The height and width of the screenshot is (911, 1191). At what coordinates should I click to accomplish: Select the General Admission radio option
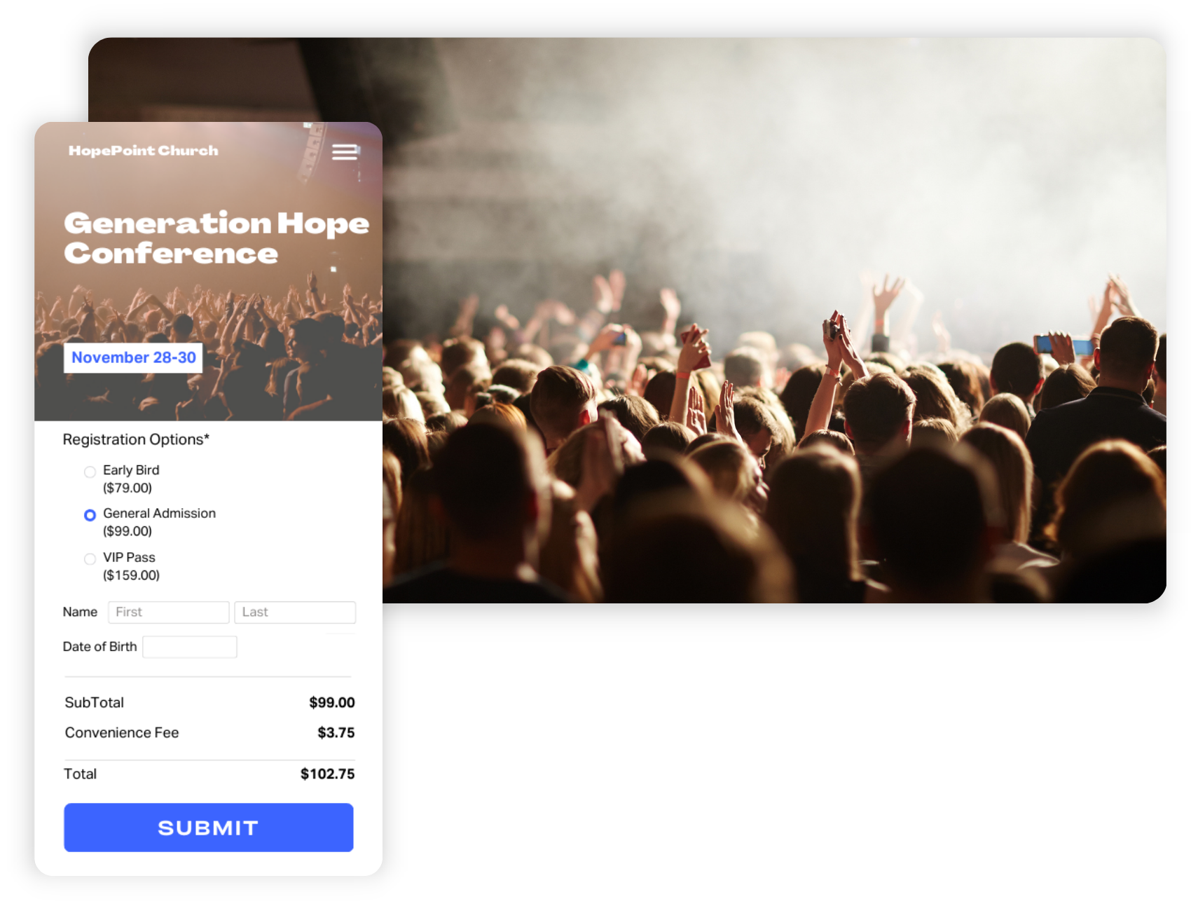(90, 515)
